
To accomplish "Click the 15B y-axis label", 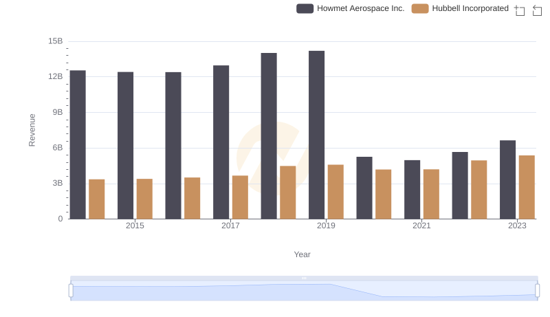I will tap(56, 41).
